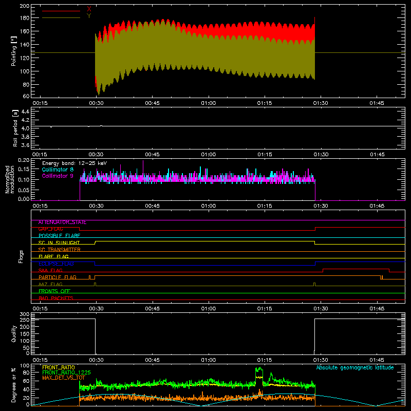The image size is (411, 411).
Task: Click the white roll period trace line
Action: (218, 126)
